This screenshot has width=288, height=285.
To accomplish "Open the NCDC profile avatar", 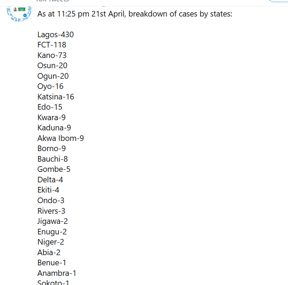I will [19, 14].
